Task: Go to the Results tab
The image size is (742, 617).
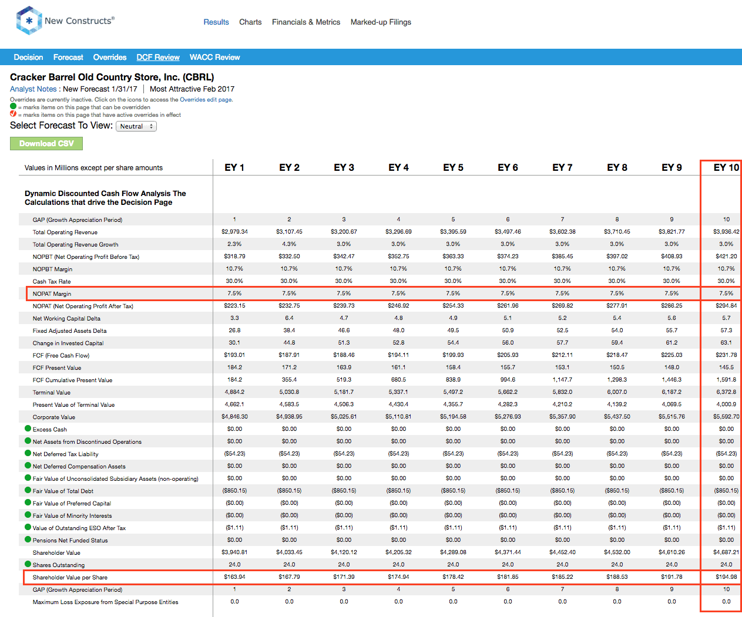Action: point(216,22)
